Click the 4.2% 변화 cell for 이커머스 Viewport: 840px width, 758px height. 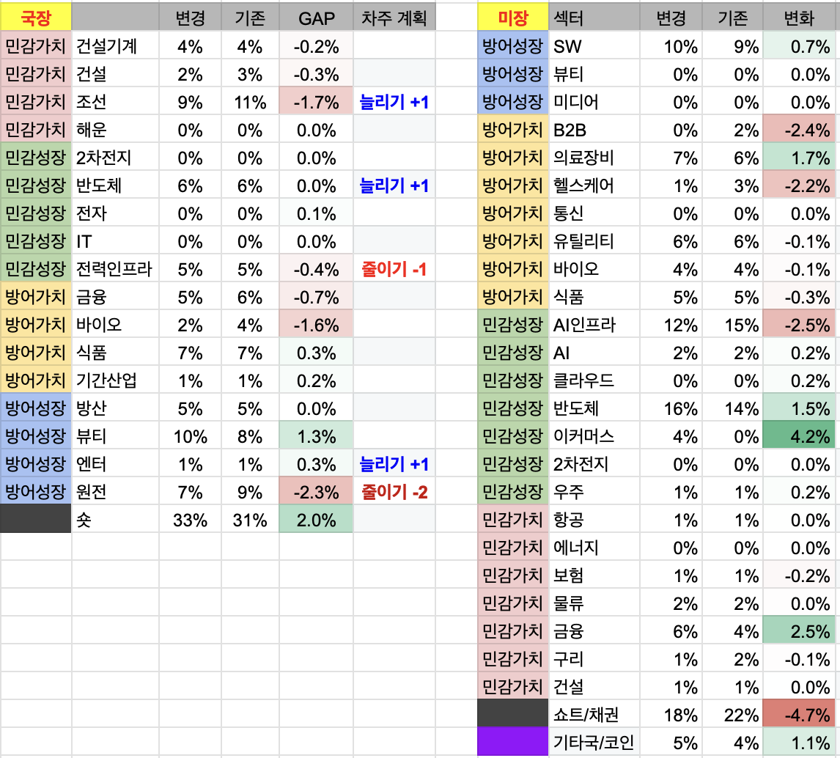pos(799,435)
